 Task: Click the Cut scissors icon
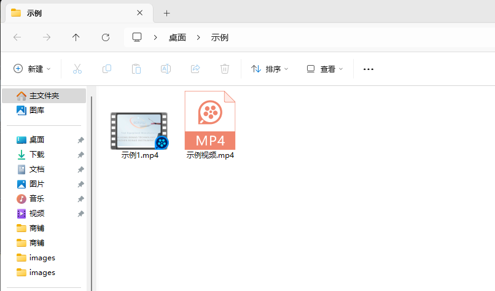77,69
